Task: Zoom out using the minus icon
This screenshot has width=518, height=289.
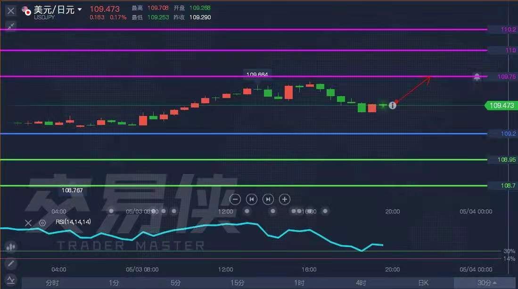Action: tap(235, 199)
